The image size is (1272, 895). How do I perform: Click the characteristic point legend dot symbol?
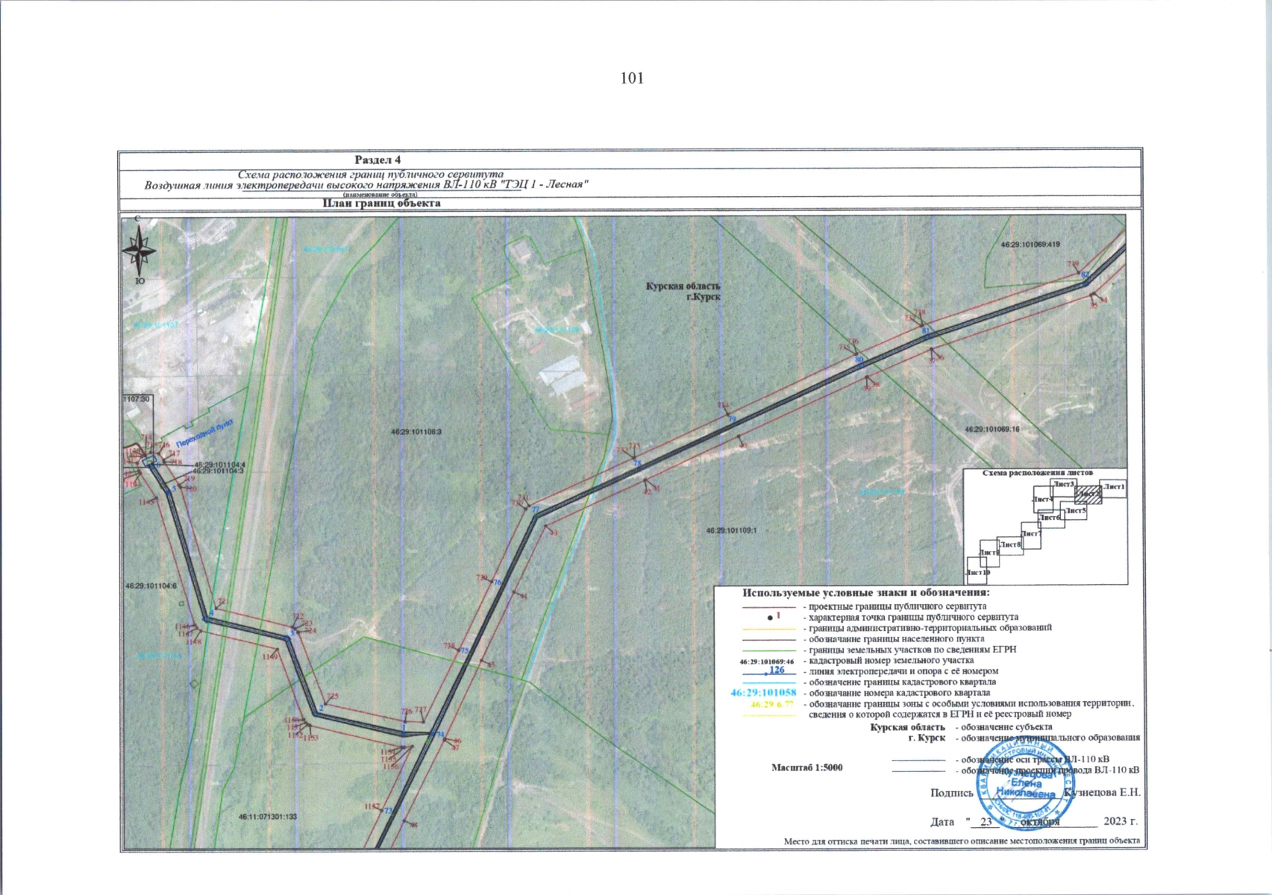tap(770, 618)
